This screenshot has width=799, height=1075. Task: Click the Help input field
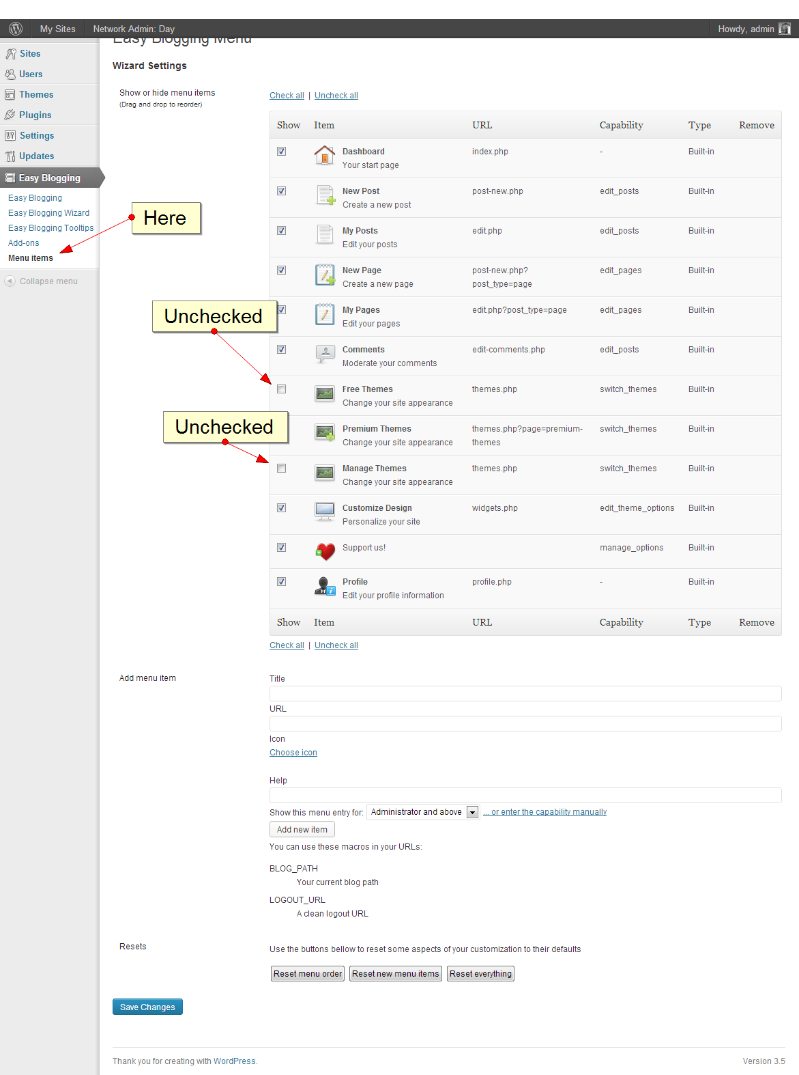click(525, 795)
